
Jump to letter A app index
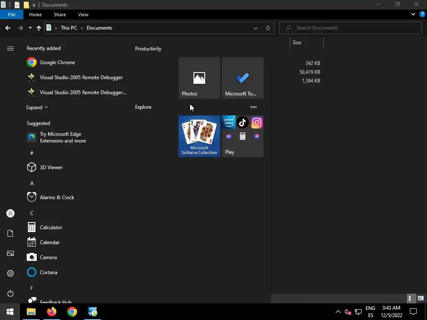32,183
